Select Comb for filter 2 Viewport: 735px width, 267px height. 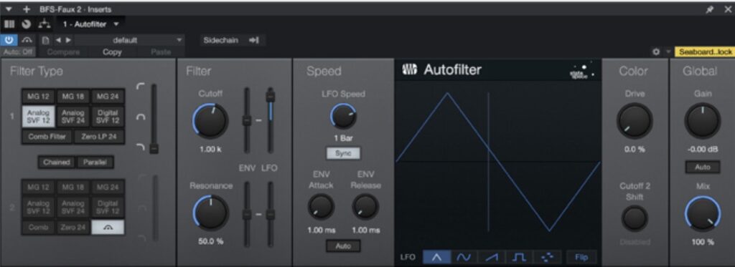(39, 227)
